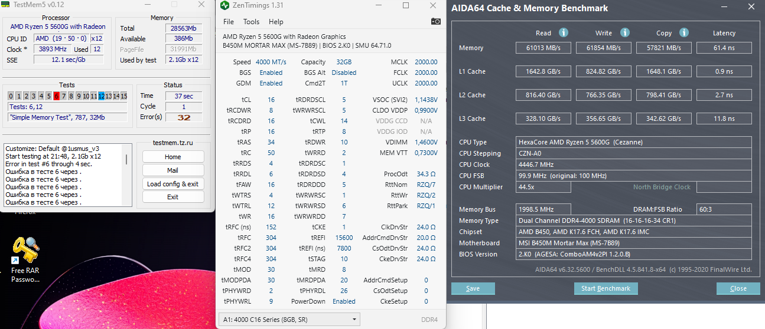
Task: Click the PowerDown Enabled value
Action: point(344,301)
